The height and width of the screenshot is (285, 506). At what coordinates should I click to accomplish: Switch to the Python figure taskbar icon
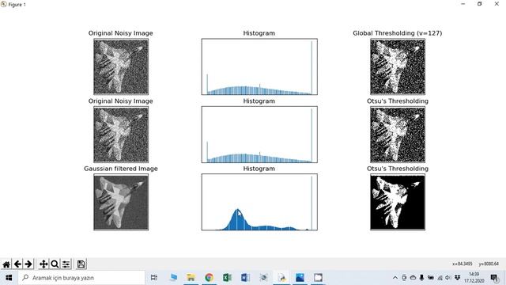click(x=281, y=278)
